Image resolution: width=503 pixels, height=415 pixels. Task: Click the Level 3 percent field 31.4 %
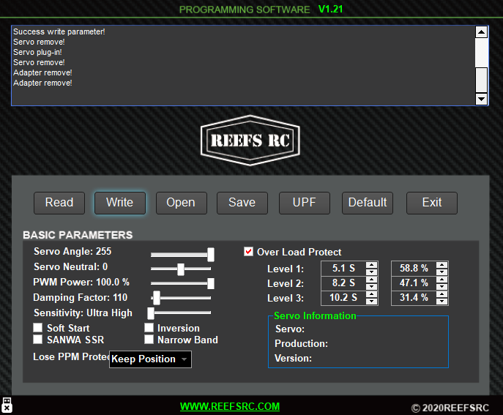coord(414,298)
